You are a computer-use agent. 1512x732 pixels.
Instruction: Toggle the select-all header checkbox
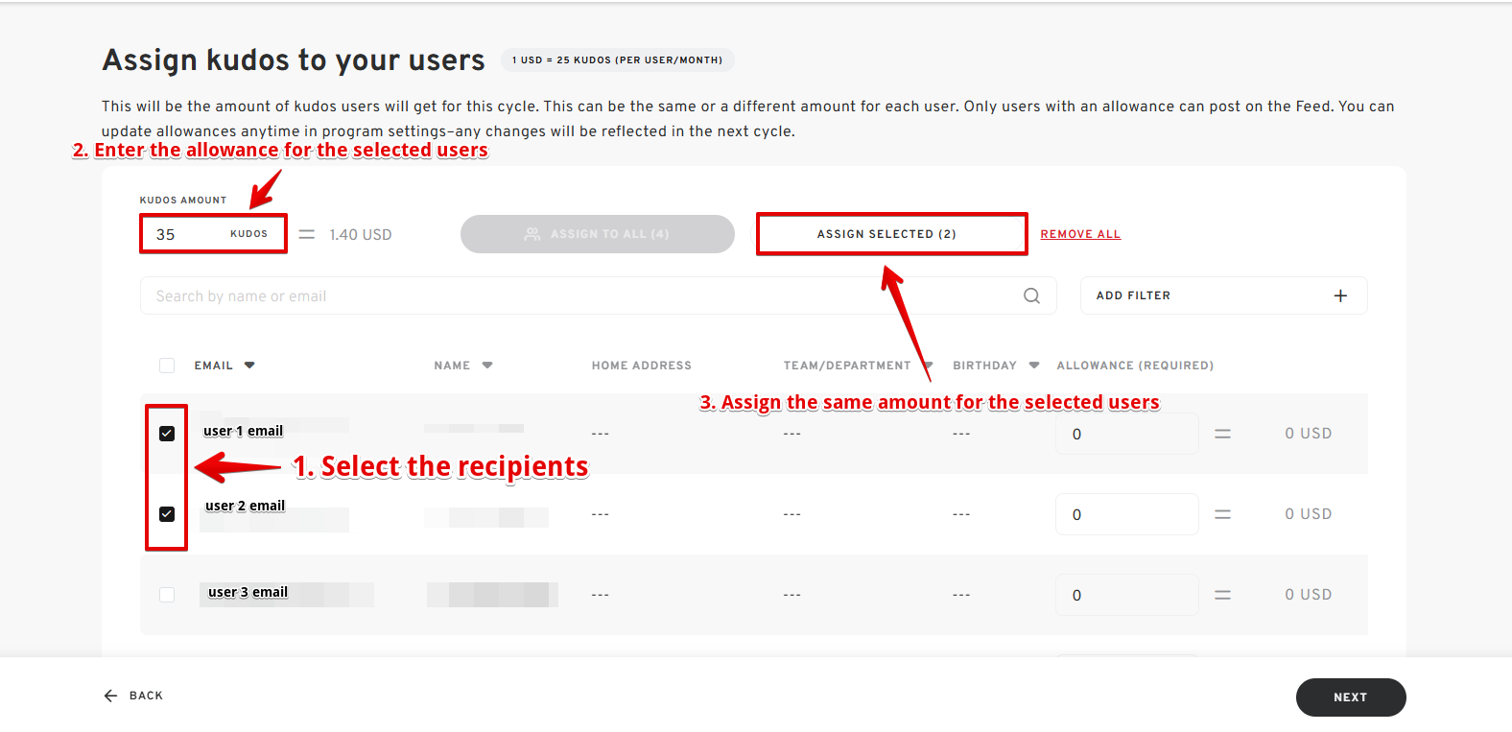(167, 366)
